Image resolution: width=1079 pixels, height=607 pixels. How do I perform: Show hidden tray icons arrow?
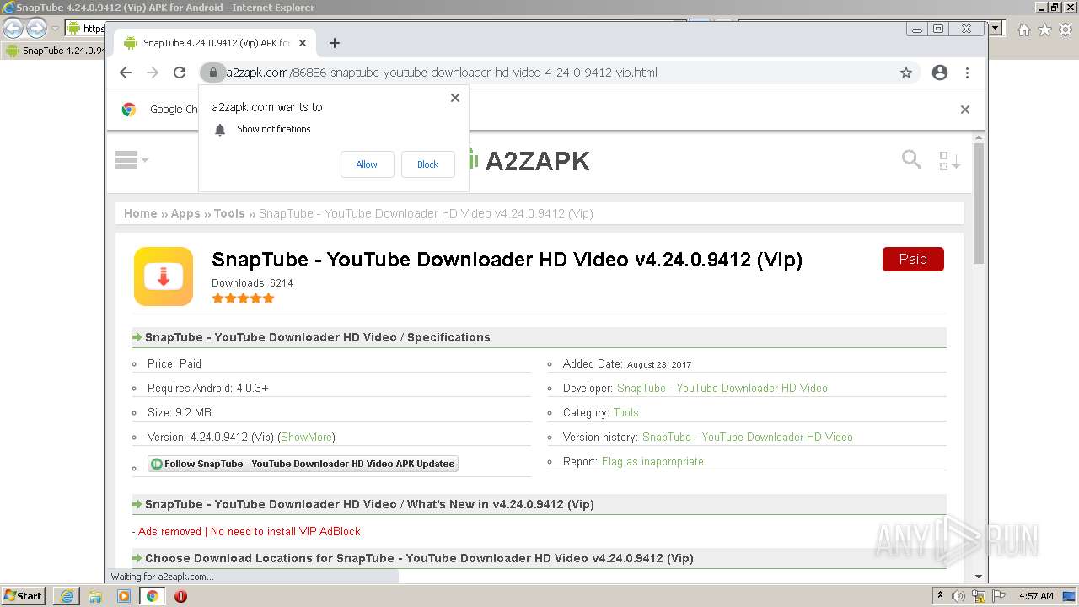point(941,596)
